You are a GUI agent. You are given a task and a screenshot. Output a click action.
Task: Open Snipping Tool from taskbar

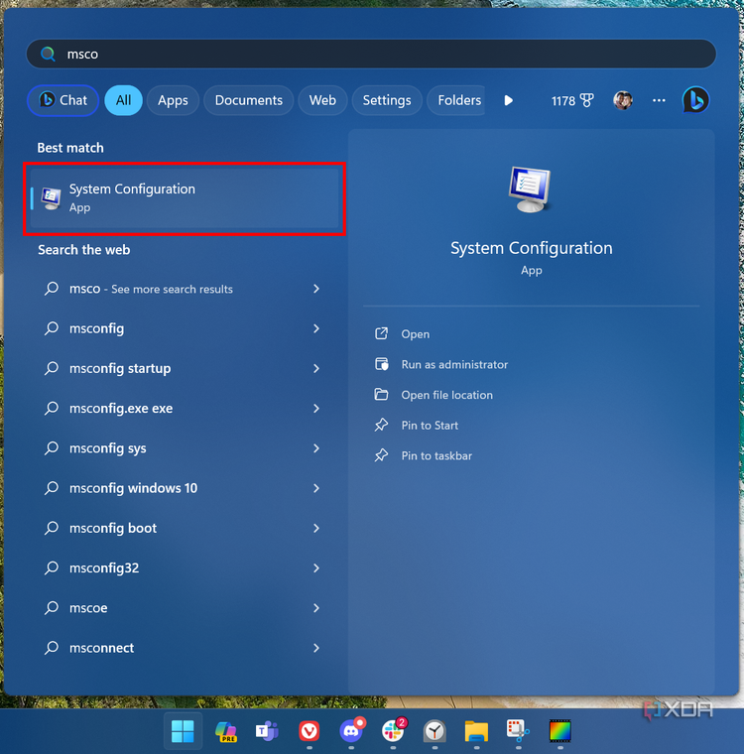[518, 731]
